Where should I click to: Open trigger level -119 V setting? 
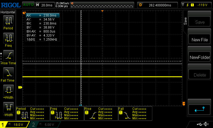click(x=196, y=5)
